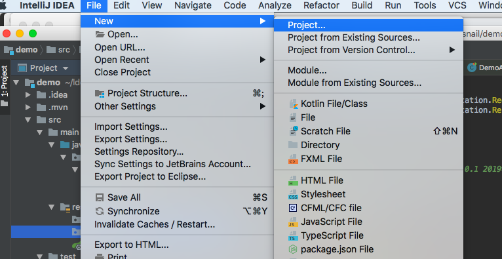
Task: Click the Kotlin File/Class icon
Action: [293, 104]
